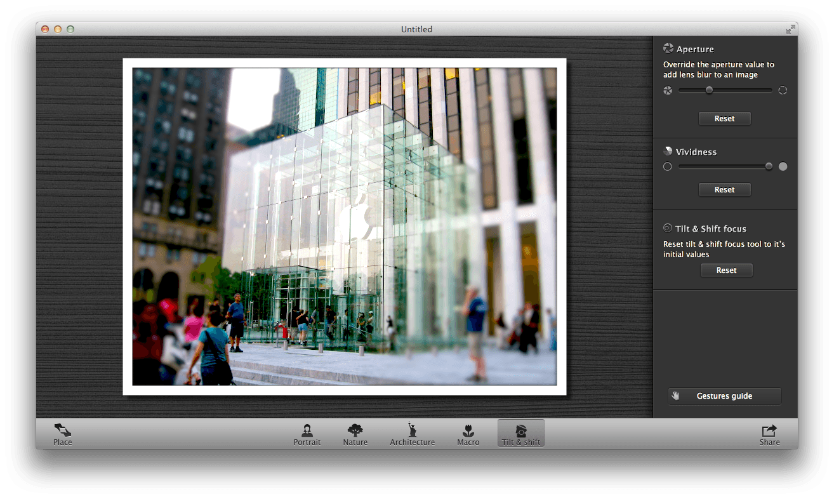
Task: Reset the Aperture value
Action: click(x=724, y=119)
